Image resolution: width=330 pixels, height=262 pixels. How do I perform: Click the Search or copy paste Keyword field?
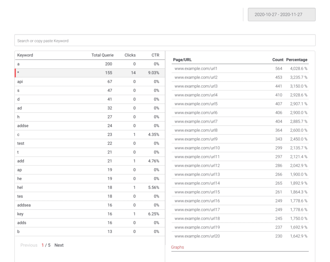click(165, 41)
